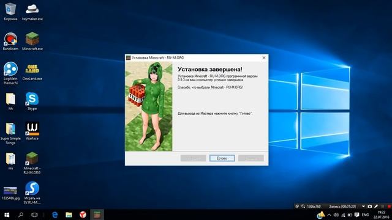Select the OneLand.exe desktop icon

pyautogui.click(x=32, y=71)
